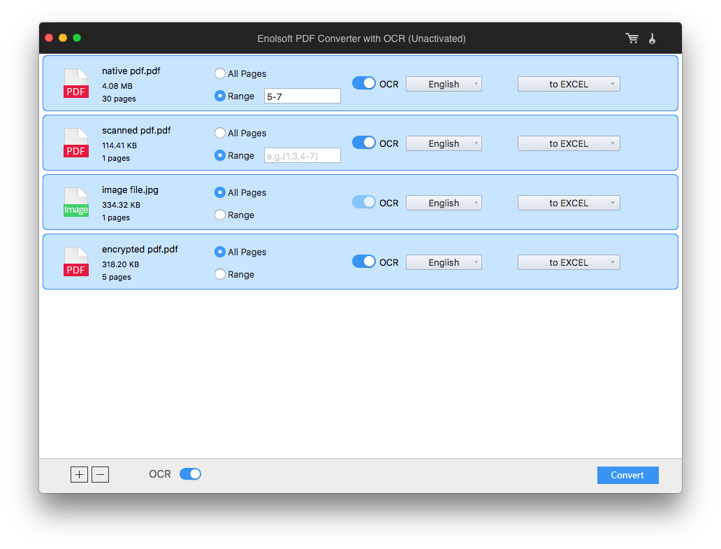Open English language dropdown for native pdf.pdf
The width and height of the screenshot is (721, 549).
click(444, 84)
